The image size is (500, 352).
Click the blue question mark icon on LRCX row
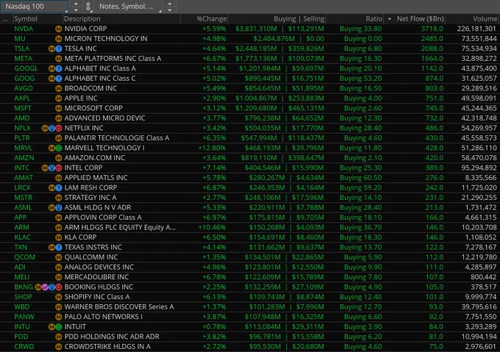tap(59, 187)
